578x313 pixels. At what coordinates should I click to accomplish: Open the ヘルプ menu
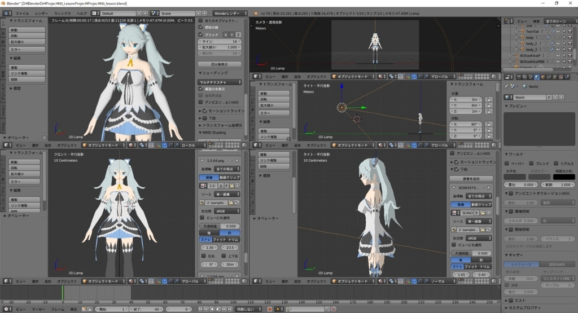pyautogui.click(x=81, y=14)
